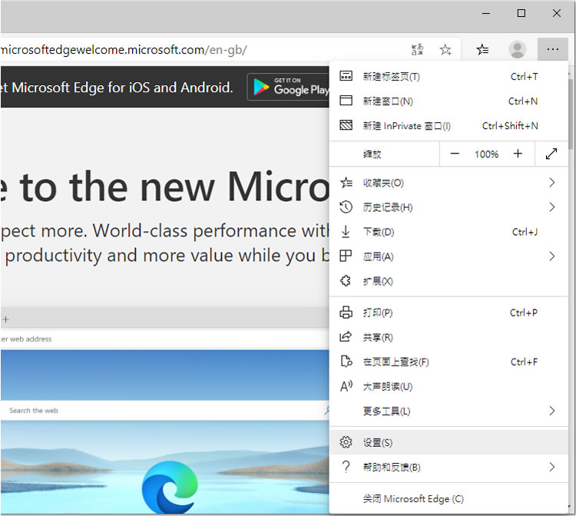Increase zoom with the plus button

(x=518, y=154)
